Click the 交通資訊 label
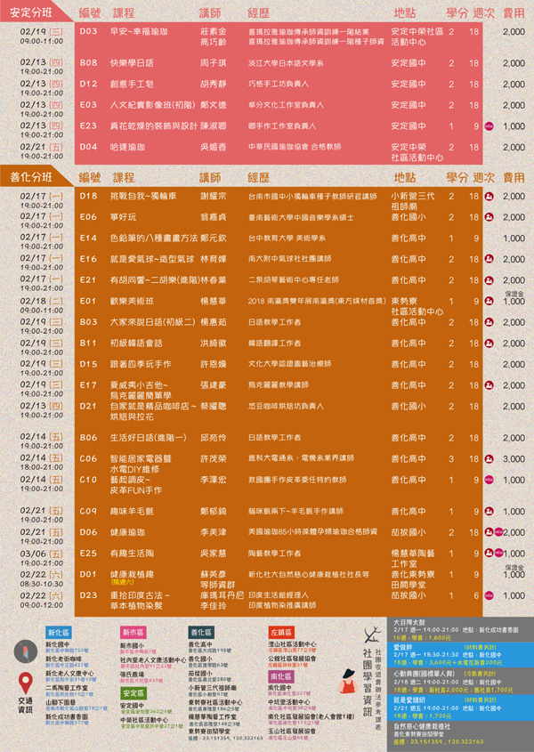 [x=26, y=705]
